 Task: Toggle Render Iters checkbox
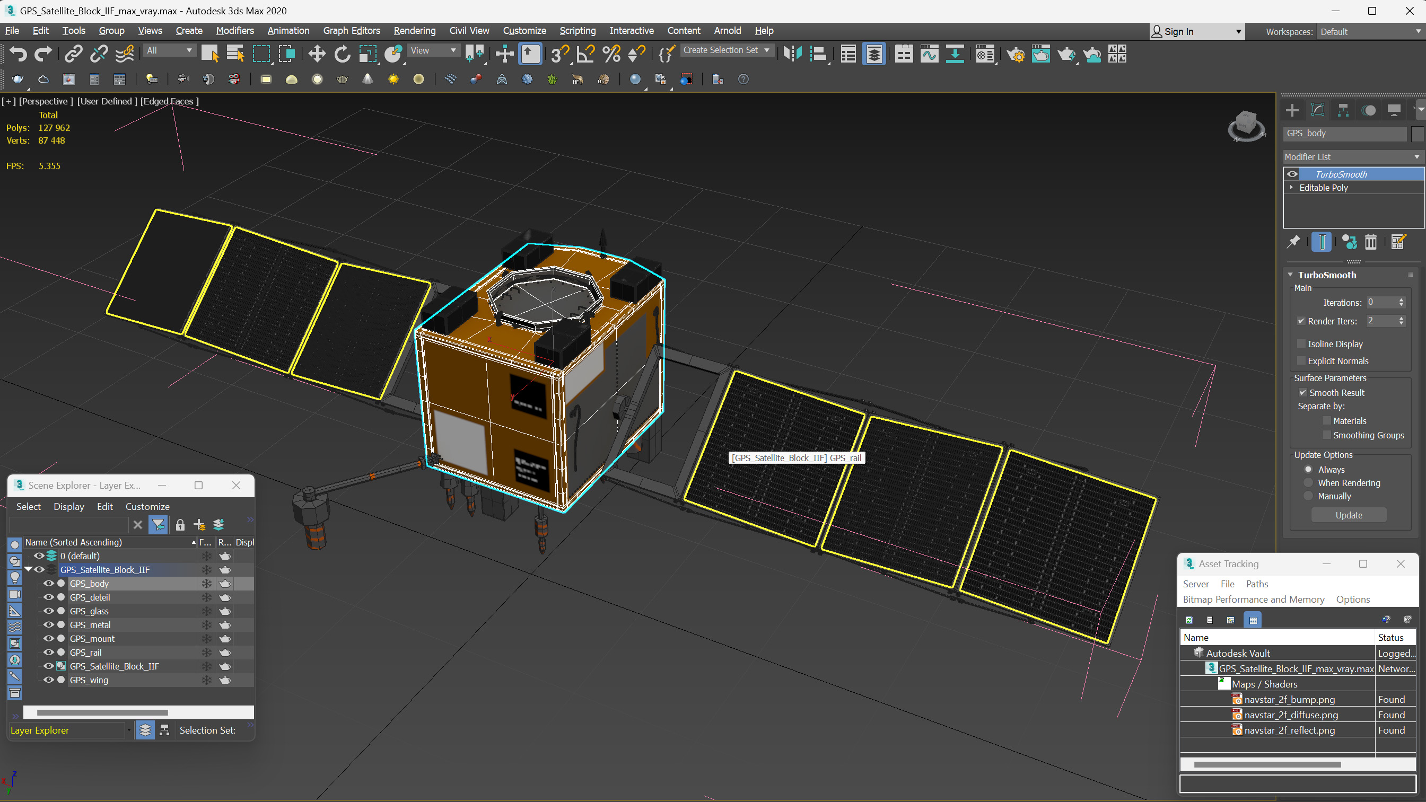[1301, 321]
